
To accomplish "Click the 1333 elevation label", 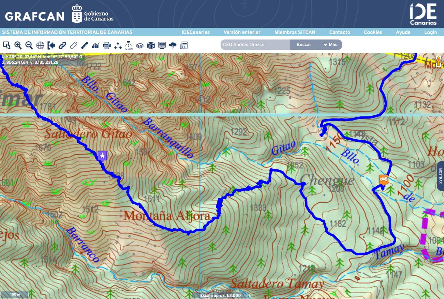I will click(258, 208).
